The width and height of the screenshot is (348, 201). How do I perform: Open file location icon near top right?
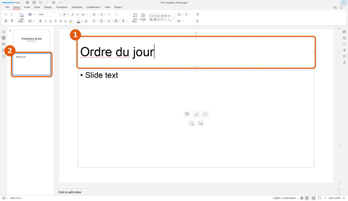[335, 8]
